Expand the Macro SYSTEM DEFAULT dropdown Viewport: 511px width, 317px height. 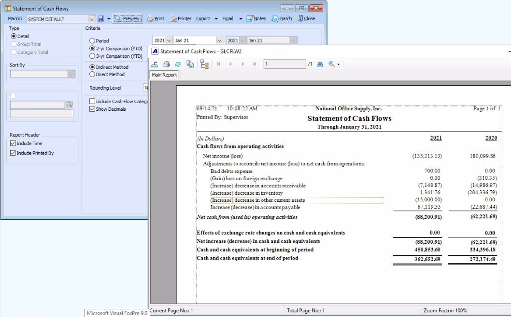point(92,19)
